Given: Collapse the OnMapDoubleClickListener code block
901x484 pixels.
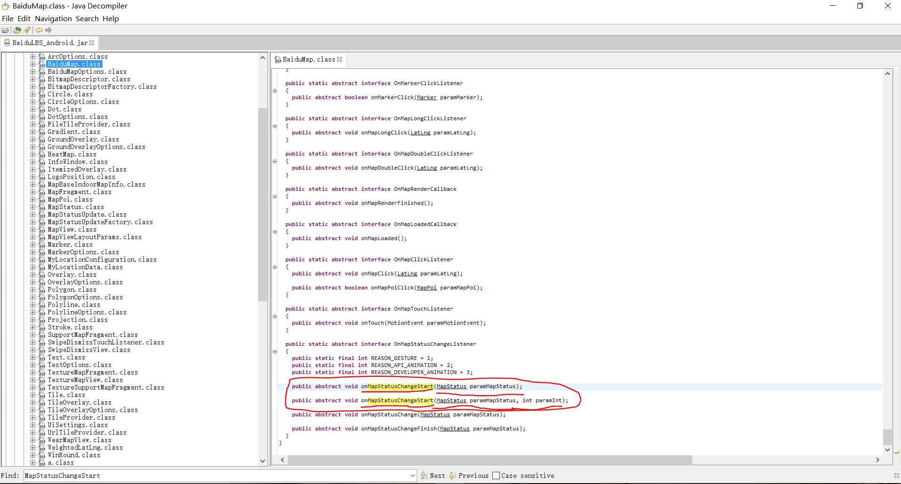Looking at the screenshot, I should click(x=275, y=161).
